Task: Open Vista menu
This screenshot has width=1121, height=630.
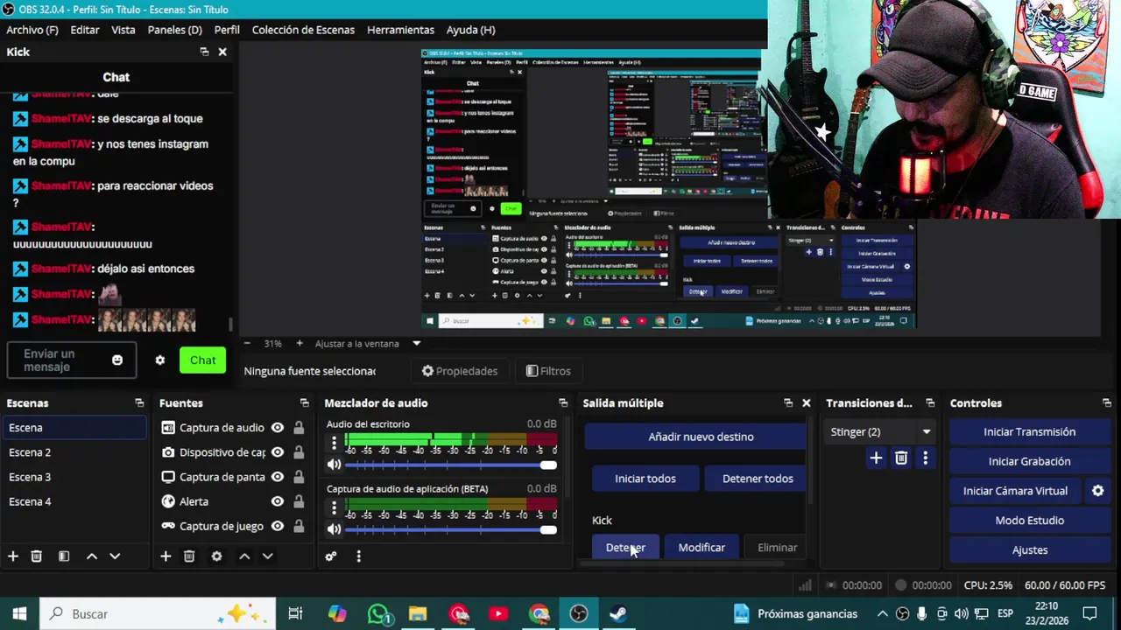Action: pyautogui.click(x=123, y=30)
